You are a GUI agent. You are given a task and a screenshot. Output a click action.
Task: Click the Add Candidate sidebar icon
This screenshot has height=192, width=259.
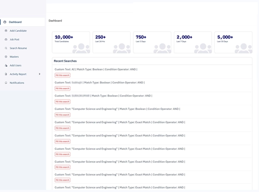6,31
